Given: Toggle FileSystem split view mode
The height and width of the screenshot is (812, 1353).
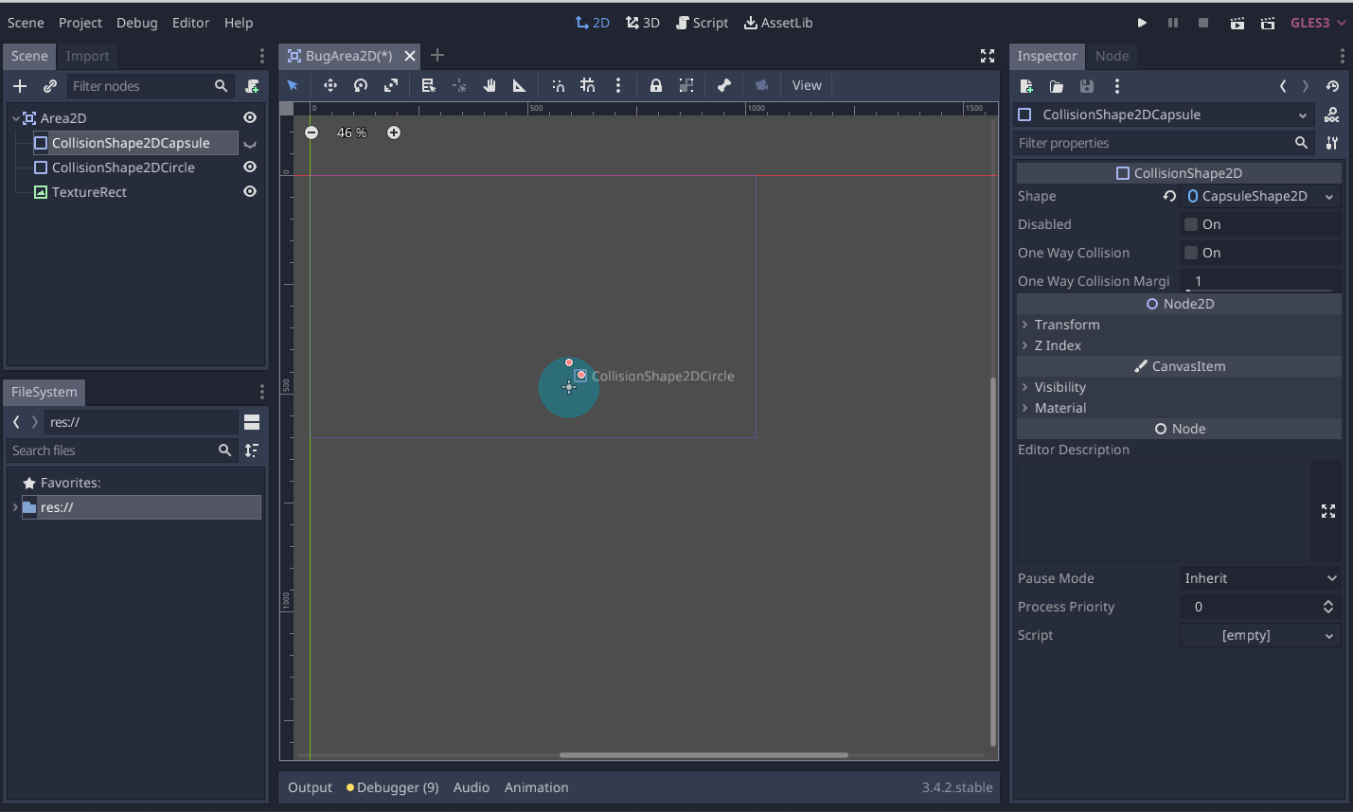Looking at the screenshot, I should (252, 422).
